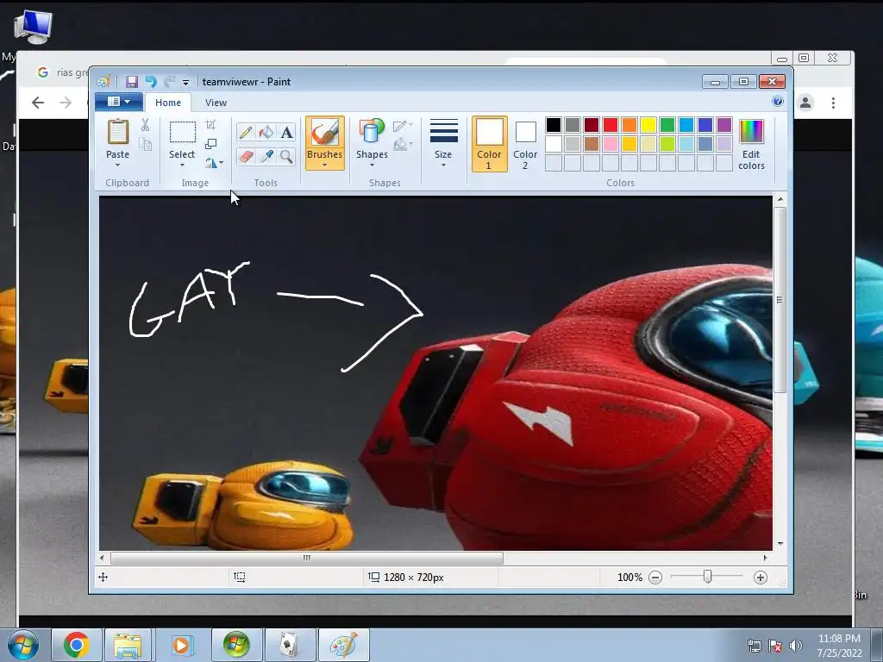Expand the Paste dropdown arrow
This screenshot has height=662, width=883.
coord(117,165)
